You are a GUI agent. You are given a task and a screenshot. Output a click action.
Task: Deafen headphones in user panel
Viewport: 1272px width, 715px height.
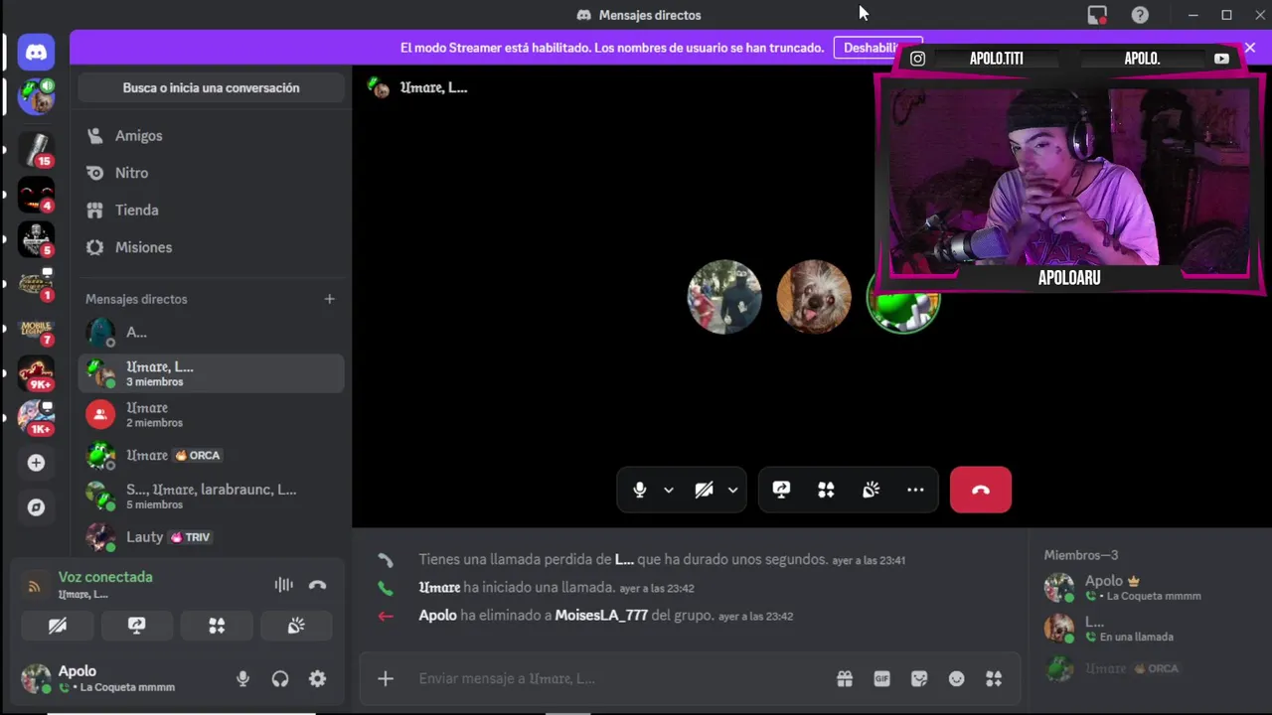280,679
